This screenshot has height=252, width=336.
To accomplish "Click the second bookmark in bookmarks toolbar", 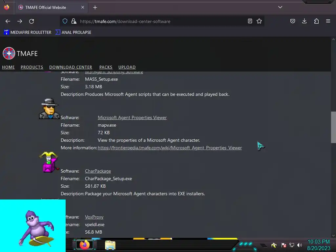I will click(73, 32).
